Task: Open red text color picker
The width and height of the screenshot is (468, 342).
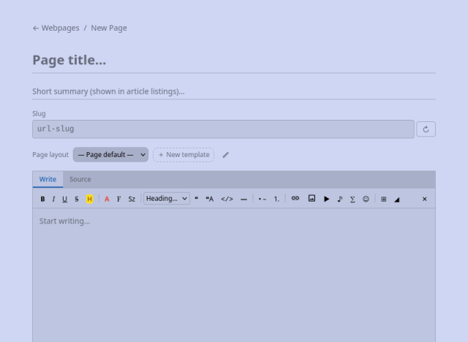Action: coord(107,199)
